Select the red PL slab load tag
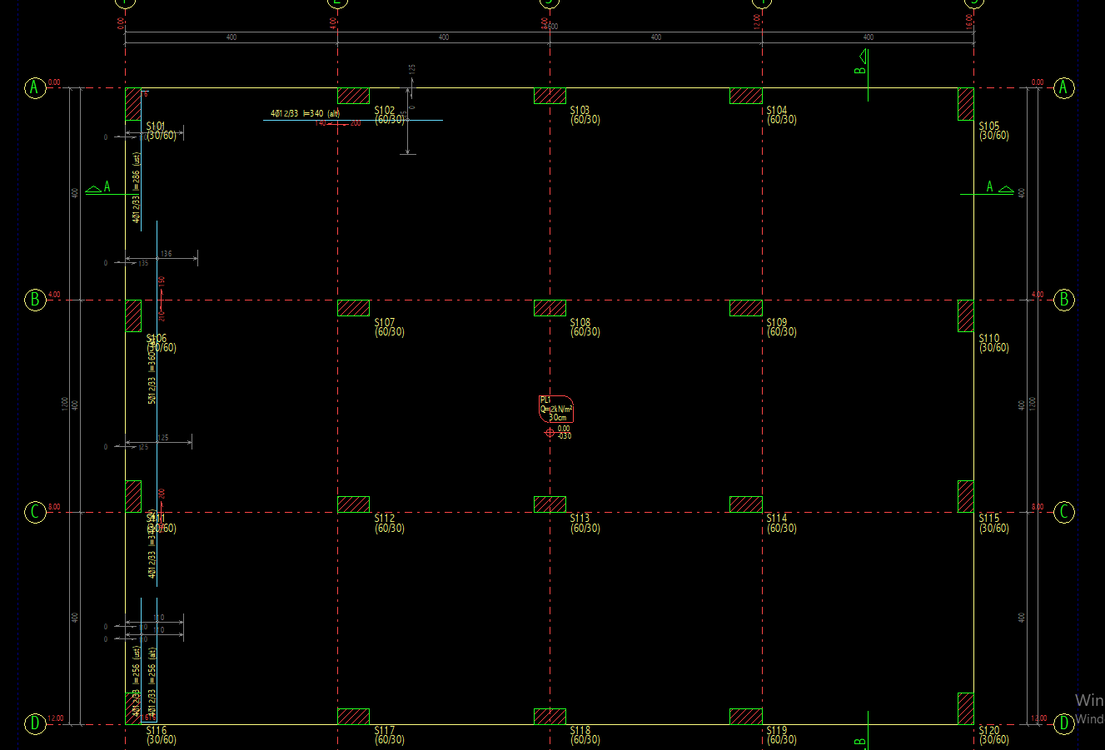This screenshot has width=1105, height=750. [556, 409]
